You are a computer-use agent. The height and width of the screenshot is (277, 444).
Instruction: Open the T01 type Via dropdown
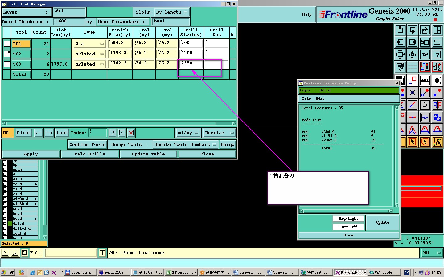click(89, 44)
